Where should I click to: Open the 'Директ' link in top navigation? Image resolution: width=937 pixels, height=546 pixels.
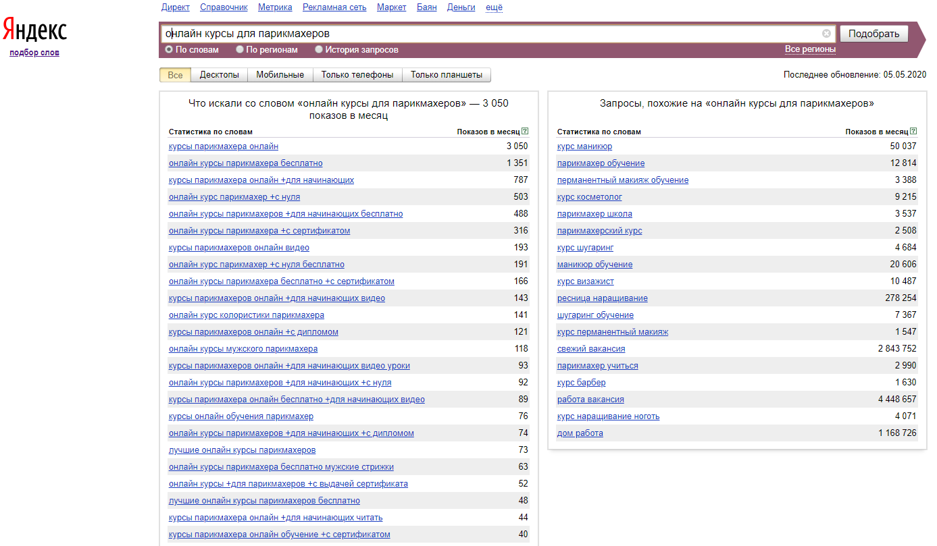[176, 7]
